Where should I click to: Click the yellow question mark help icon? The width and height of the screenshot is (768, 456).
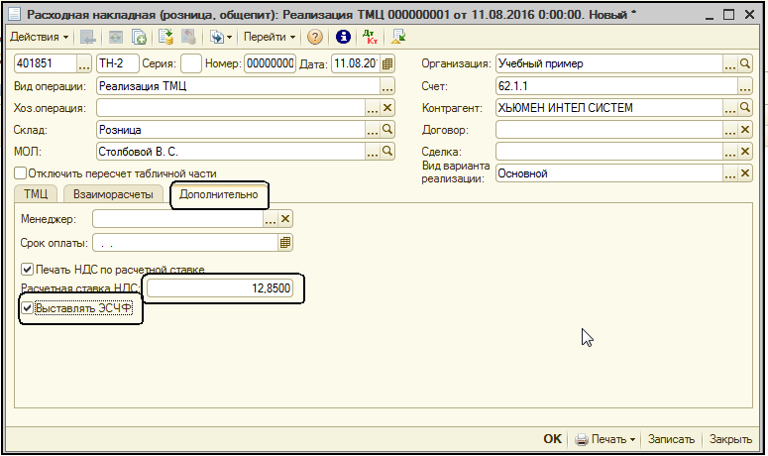[315, 37]
